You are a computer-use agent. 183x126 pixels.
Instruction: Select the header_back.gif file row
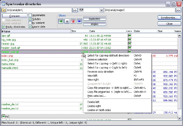(89, 48)
